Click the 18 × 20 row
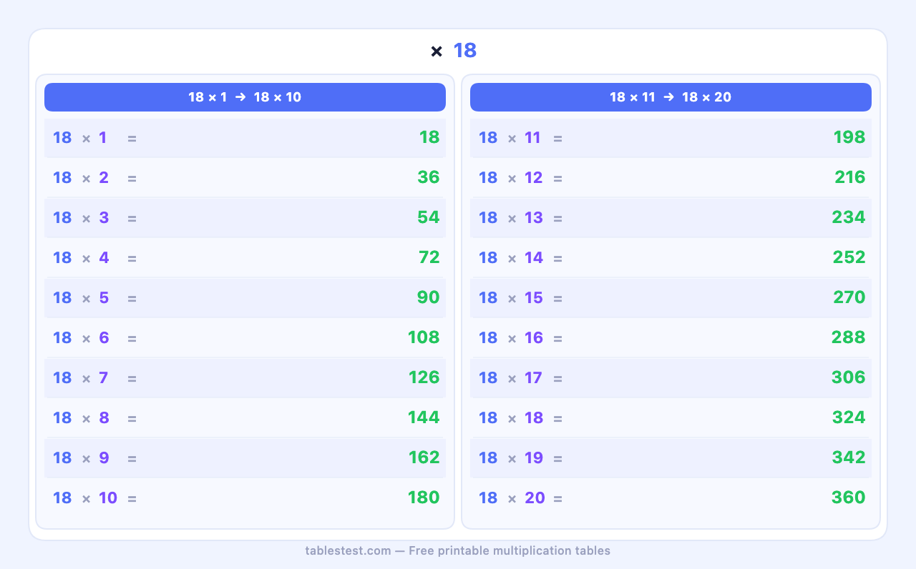 tap(671, 498)
